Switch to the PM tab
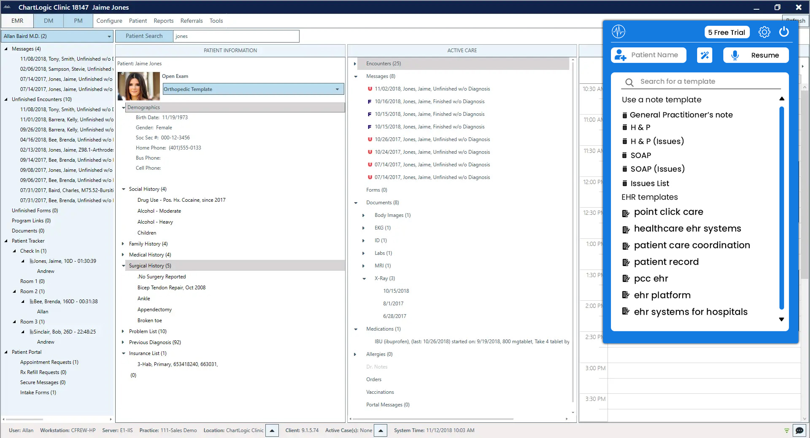 (78, 21)
